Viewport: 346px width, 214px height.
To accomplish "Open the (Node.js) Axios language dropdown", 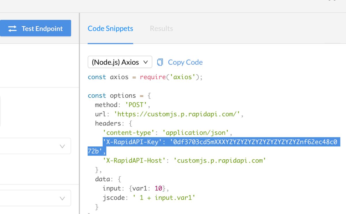I will click(120, 62).
